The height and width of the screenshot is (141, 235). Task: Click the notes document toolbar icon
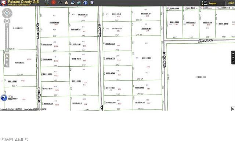pyautogui.click(x=91, y=3)
